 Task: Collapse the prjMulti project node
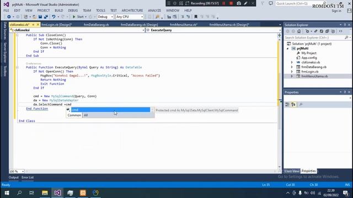(x=287, y=48)
